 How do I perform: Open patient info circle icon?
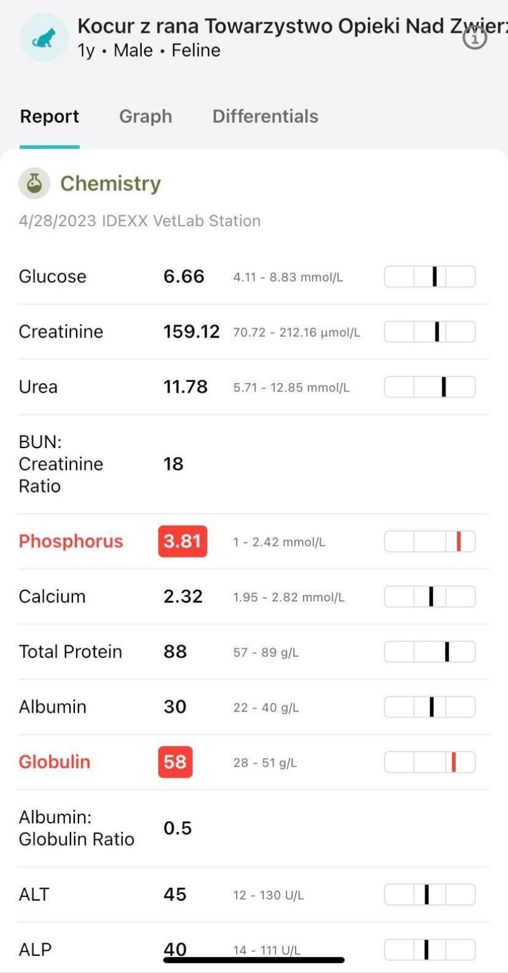(x=475, y=38)
